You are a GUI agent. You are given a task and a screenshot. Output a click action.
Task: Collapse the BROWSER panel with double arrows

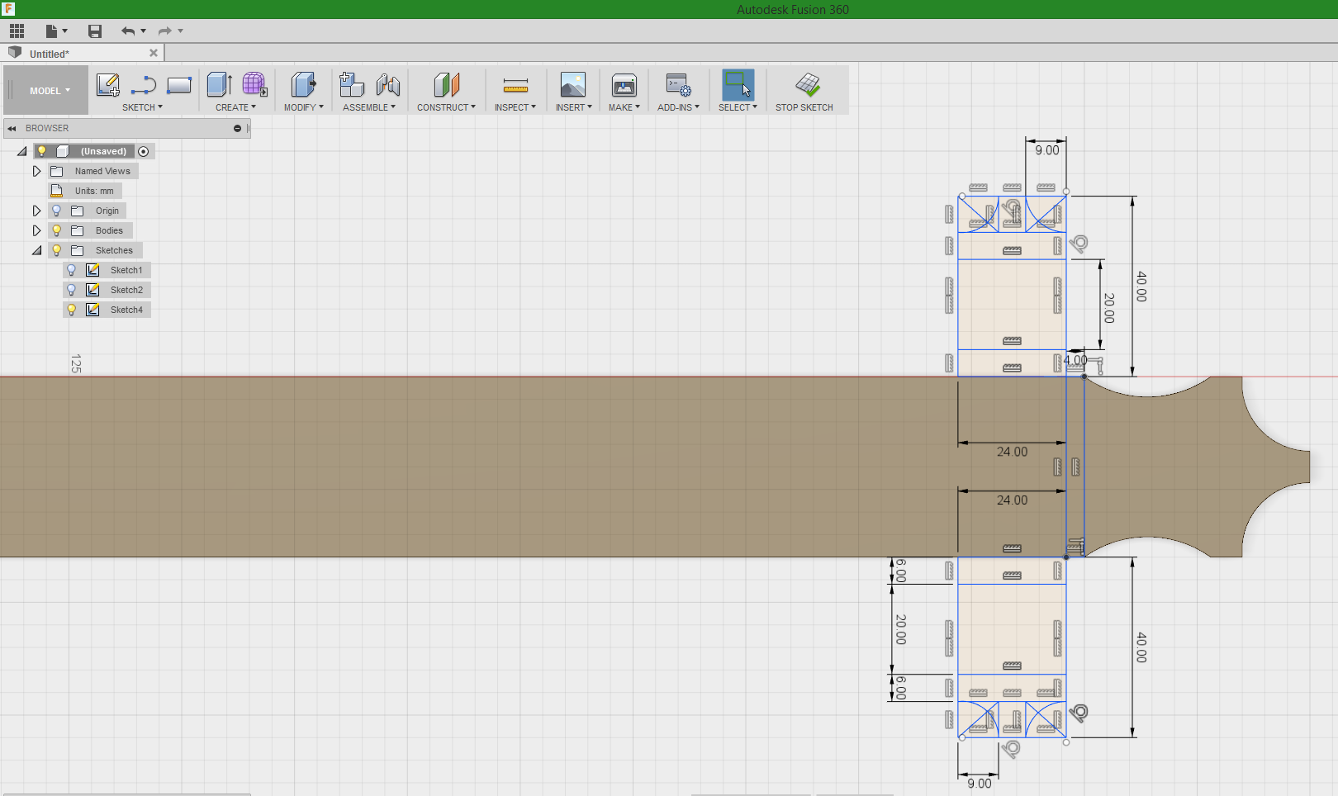point(12,129)
